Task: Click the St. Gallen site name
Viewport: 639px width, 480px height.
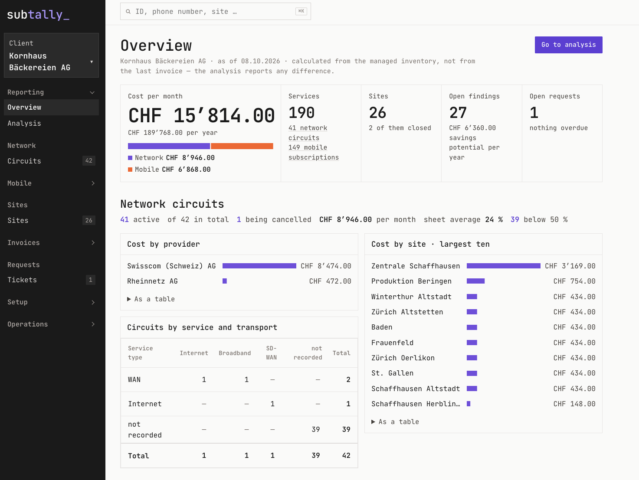Action: [x=392, y=373]
